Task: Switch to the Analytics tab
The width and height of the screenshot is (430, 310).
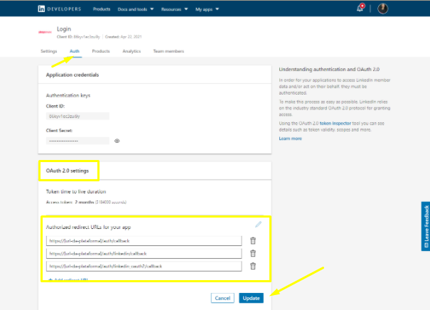Action: tap(131, 51)
